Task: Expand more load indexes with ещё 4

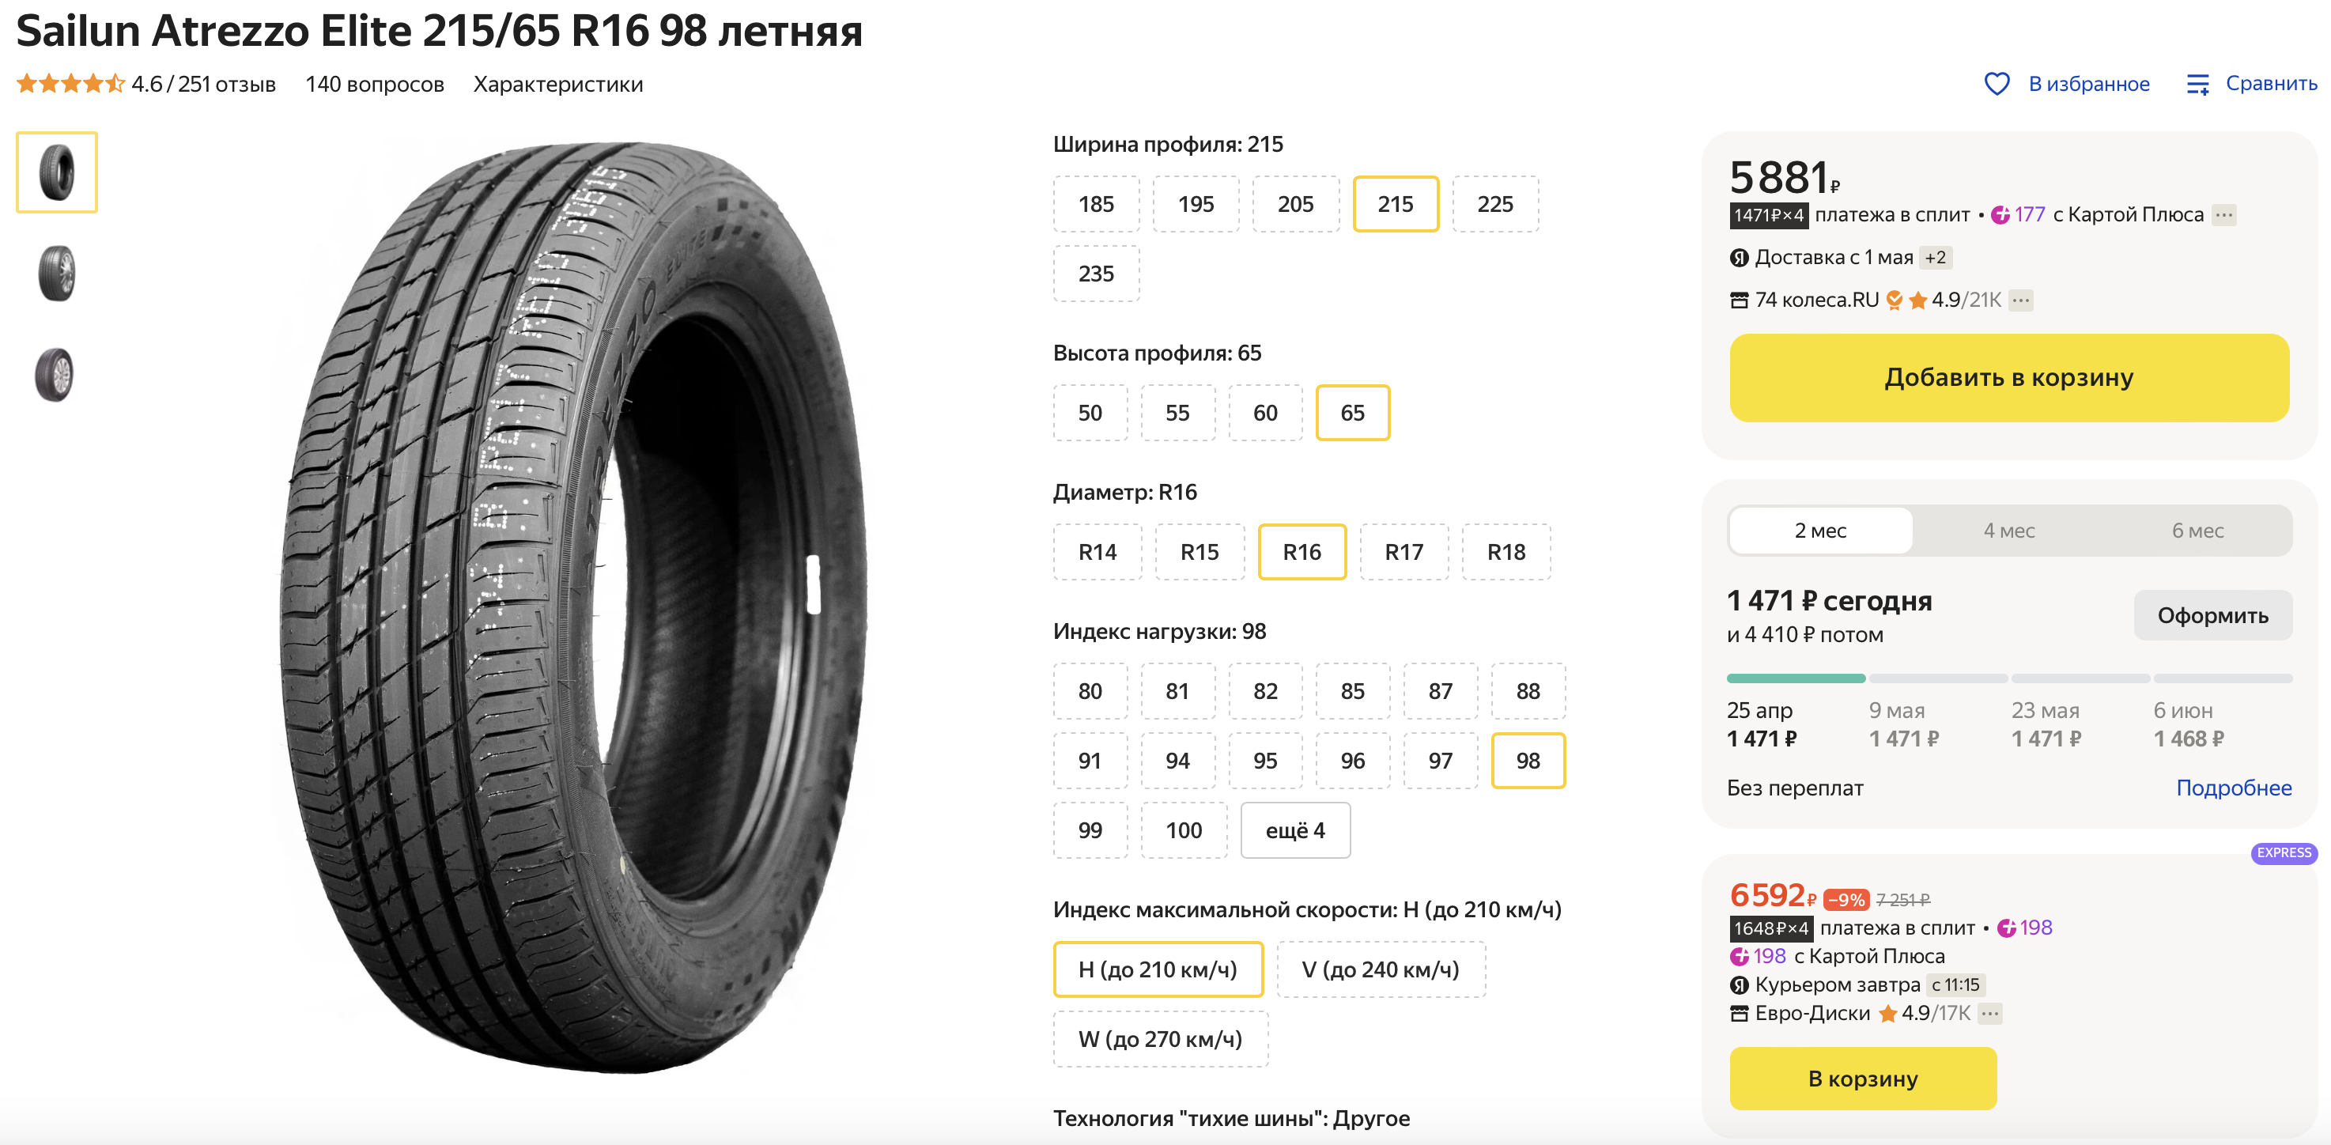Action: click(1294, 830)
